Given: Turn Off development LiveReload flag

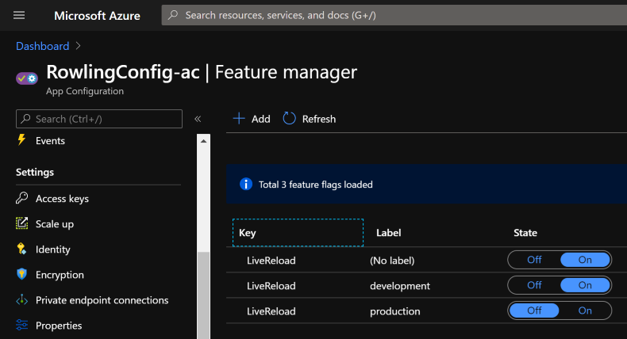Looking at the screenshot, I should tap(534, 285).
